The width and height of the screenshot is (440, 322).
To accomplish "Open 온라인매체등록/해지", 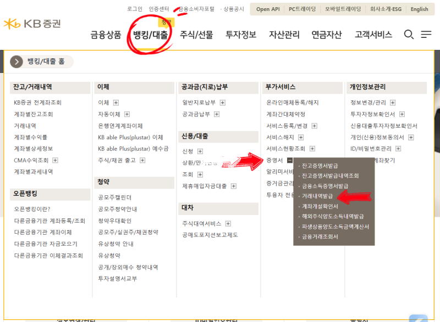I will 293,103.
